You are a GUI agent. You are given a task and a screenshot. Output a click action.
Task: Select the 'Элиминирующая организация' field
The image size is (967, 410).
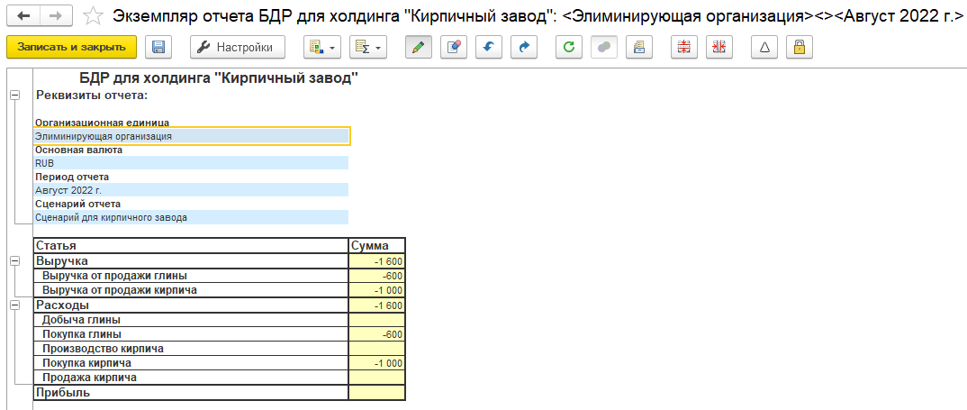point(191,137)
